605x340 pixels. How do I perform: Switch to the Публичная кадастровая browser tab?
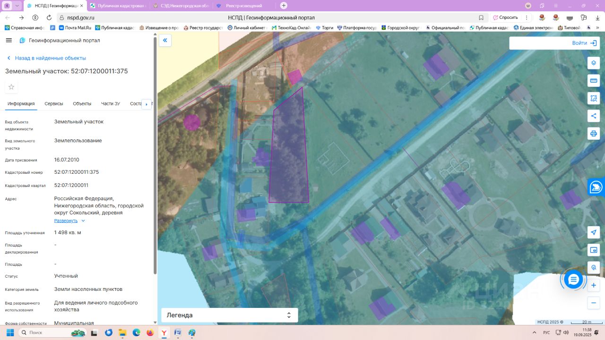pos(118,6)
